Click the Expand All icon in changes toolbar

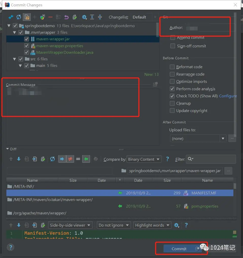point(92,17)
